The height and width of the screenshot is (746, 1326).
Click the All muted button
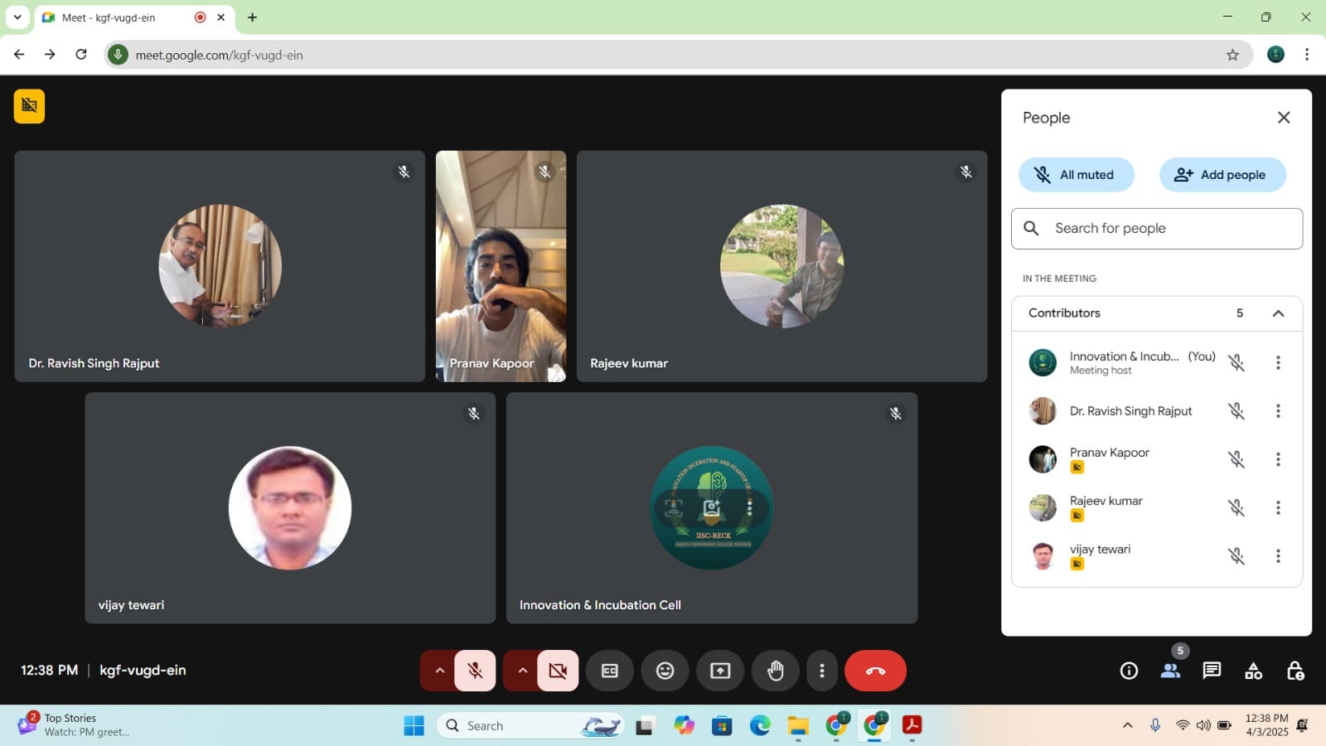click(x=1076, y=175)
